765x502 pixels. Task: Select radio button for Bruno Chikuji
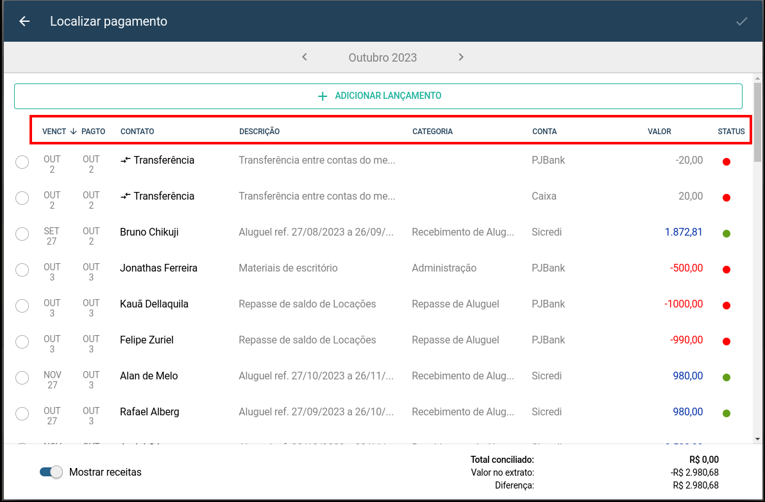coord(22,234)
